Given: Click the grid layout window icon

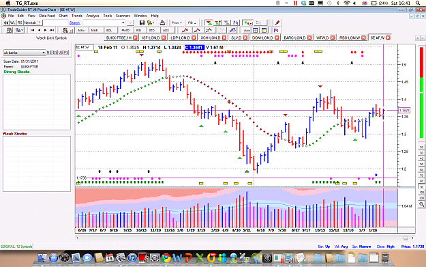Looking at the screenshot, I should (x=256, y=30).
